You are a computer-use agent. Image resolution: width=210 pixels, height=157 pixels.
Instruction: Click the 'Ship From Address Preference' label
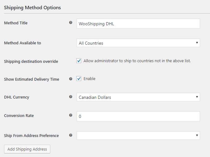coord(31,135)
